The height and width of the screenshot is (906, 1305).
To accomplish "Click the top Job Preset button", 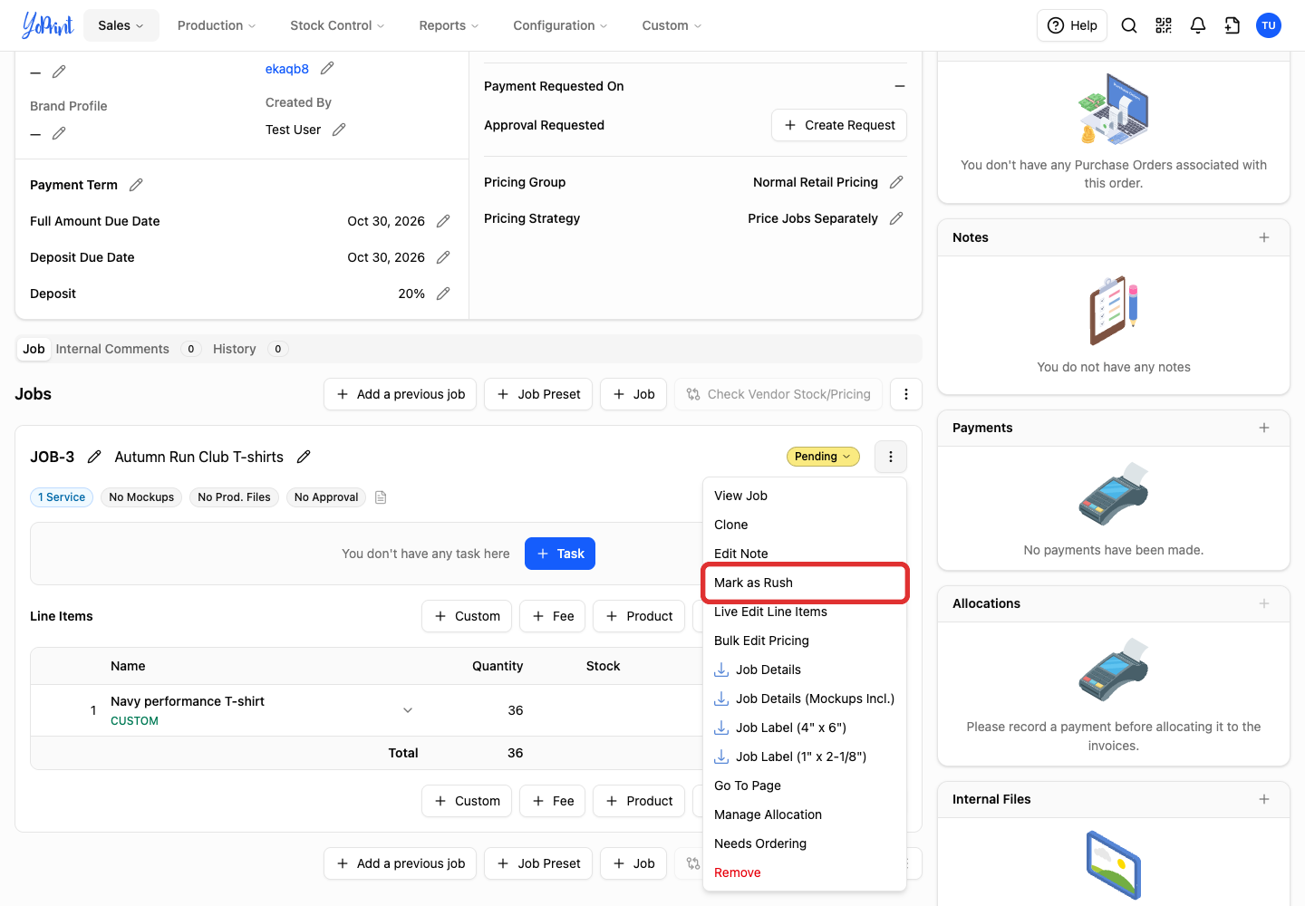I will coord(538,394).
